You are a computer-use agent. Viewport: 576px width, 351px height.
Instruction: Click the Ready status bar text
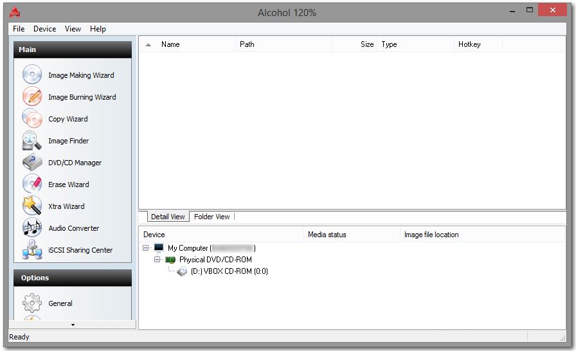(x=19, y=337)
